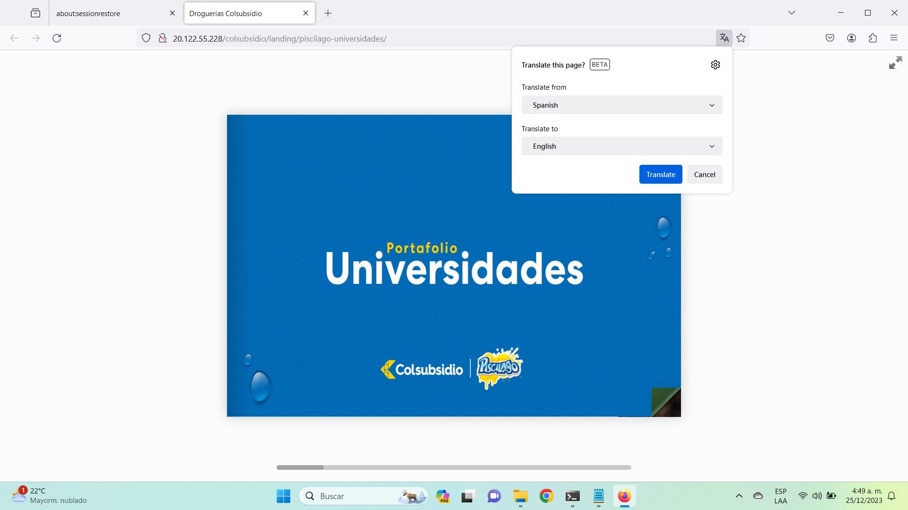Bookmark this page with star icon
908x510 pixels.
tap(741, 38)
